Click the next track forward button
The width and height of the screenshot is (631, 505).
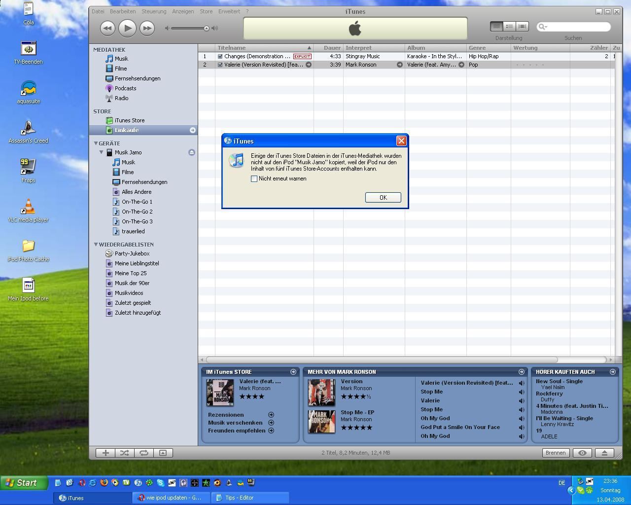(147, 28)
